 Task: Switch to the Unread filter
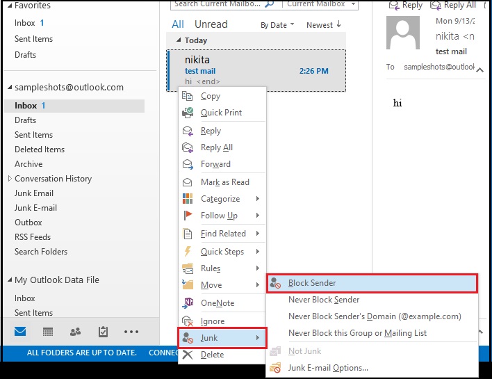pos(211,24)
